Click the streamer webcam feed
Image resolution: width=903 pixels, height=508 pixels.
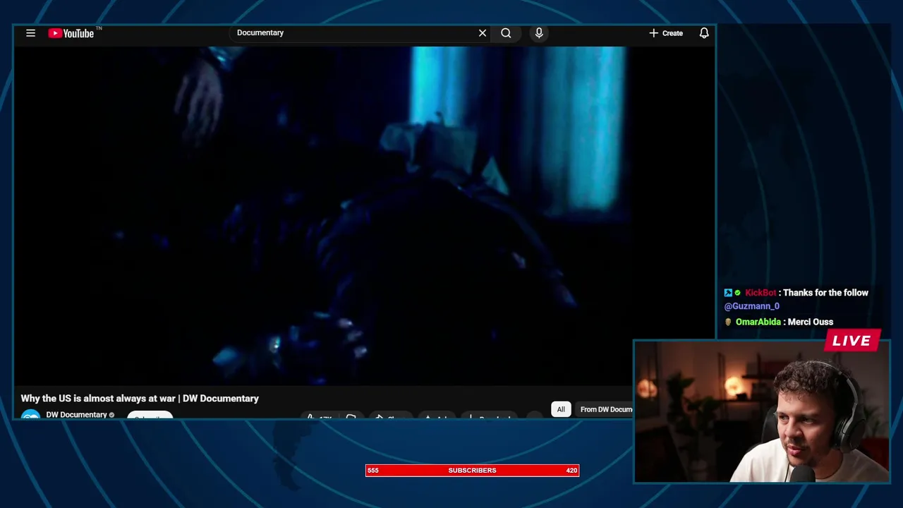pyautogui.click(x=762, y=412)
